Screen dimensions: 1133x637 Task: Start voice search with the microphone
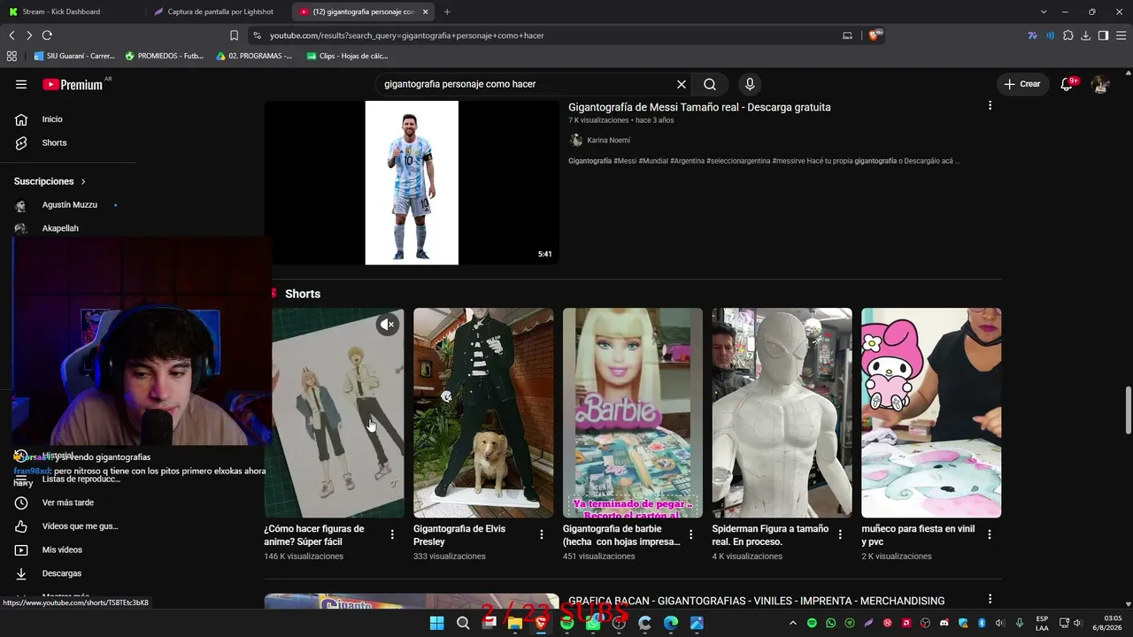click(x=750, y=84)
